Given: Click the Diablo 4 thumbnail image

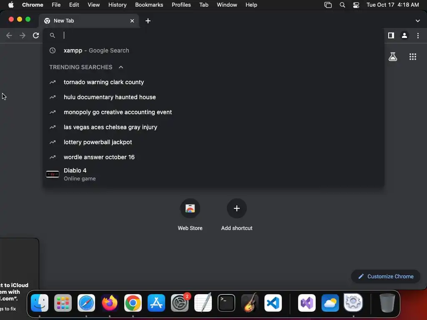Looking at the screenshot, I should click(53, 174).
